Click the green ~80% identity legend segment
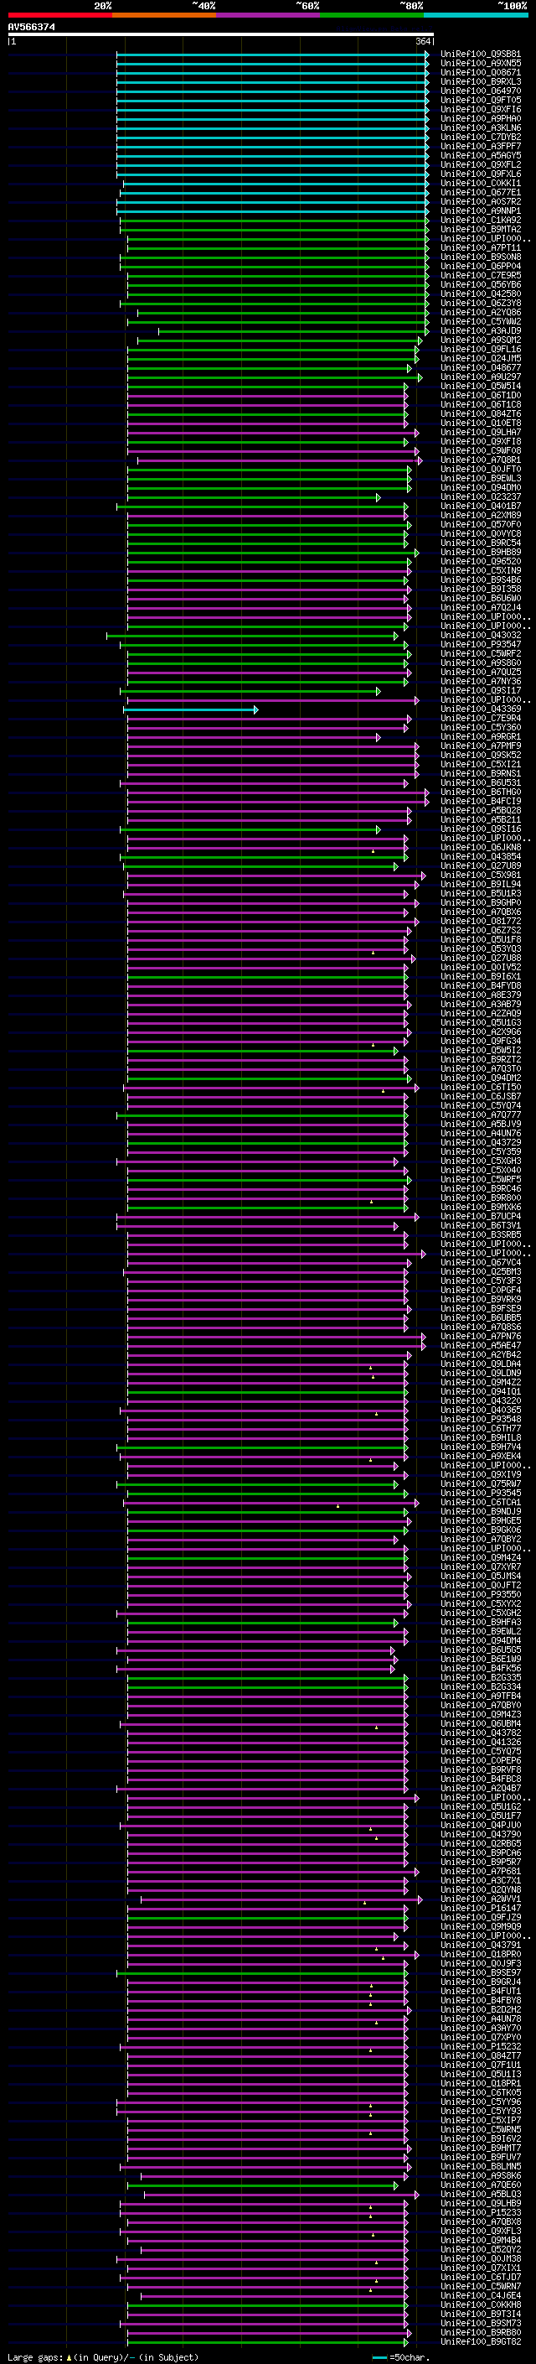Viewport: 536px width, 2364px height. pyautogui.click(x=372, y=15)
